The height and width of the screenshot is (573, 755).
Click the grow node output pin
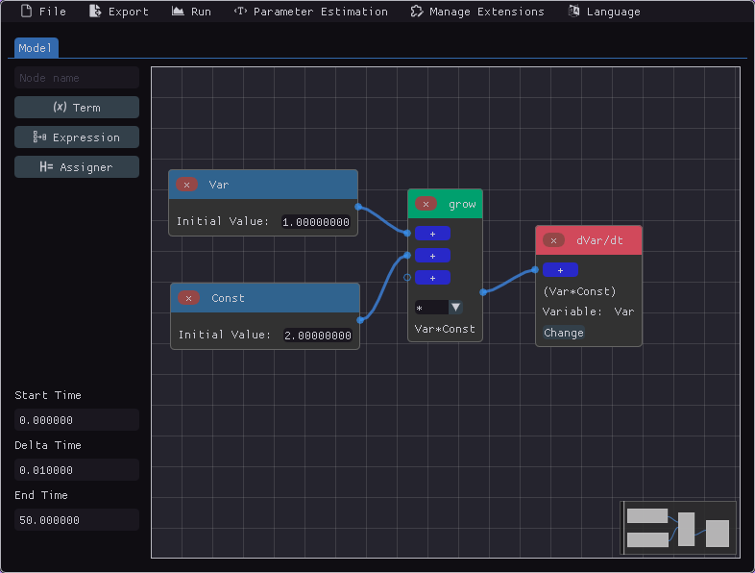point(483,292)
